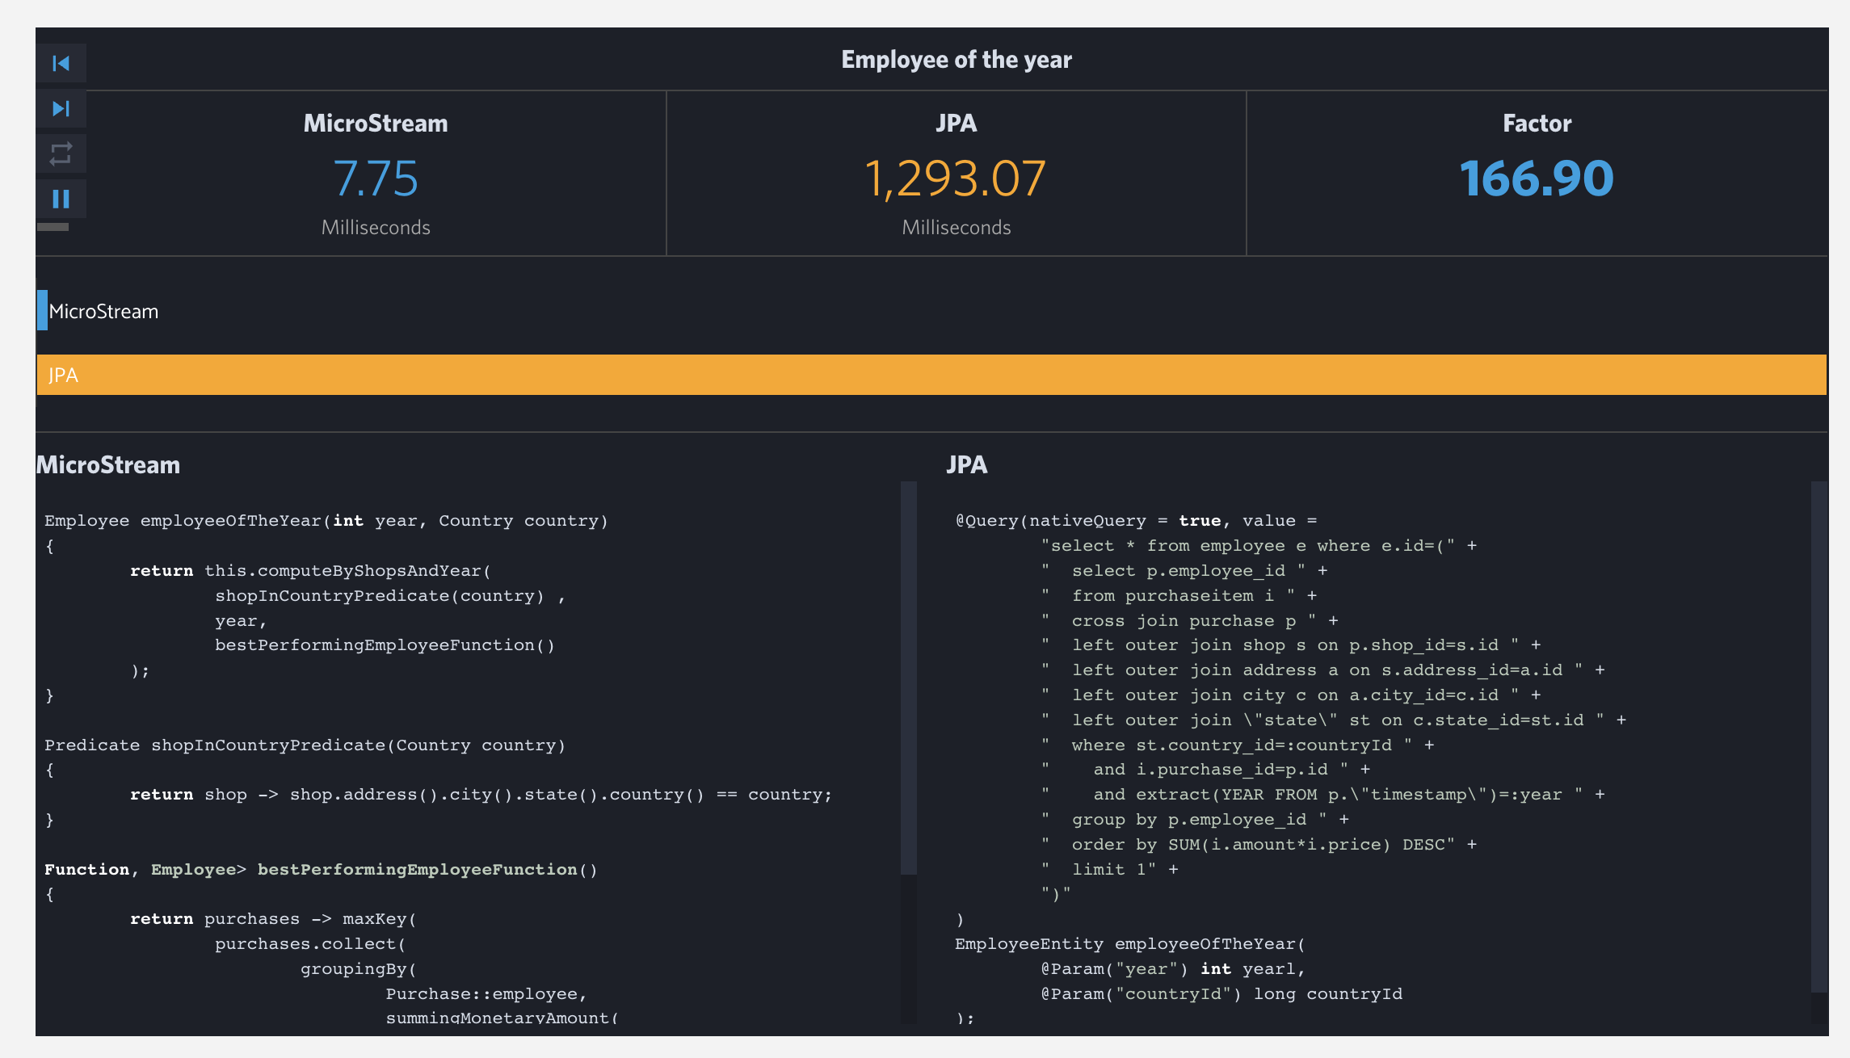
Task: Click the 'return this.computeByShopsAndYear(' line
Action: point(311,571)
